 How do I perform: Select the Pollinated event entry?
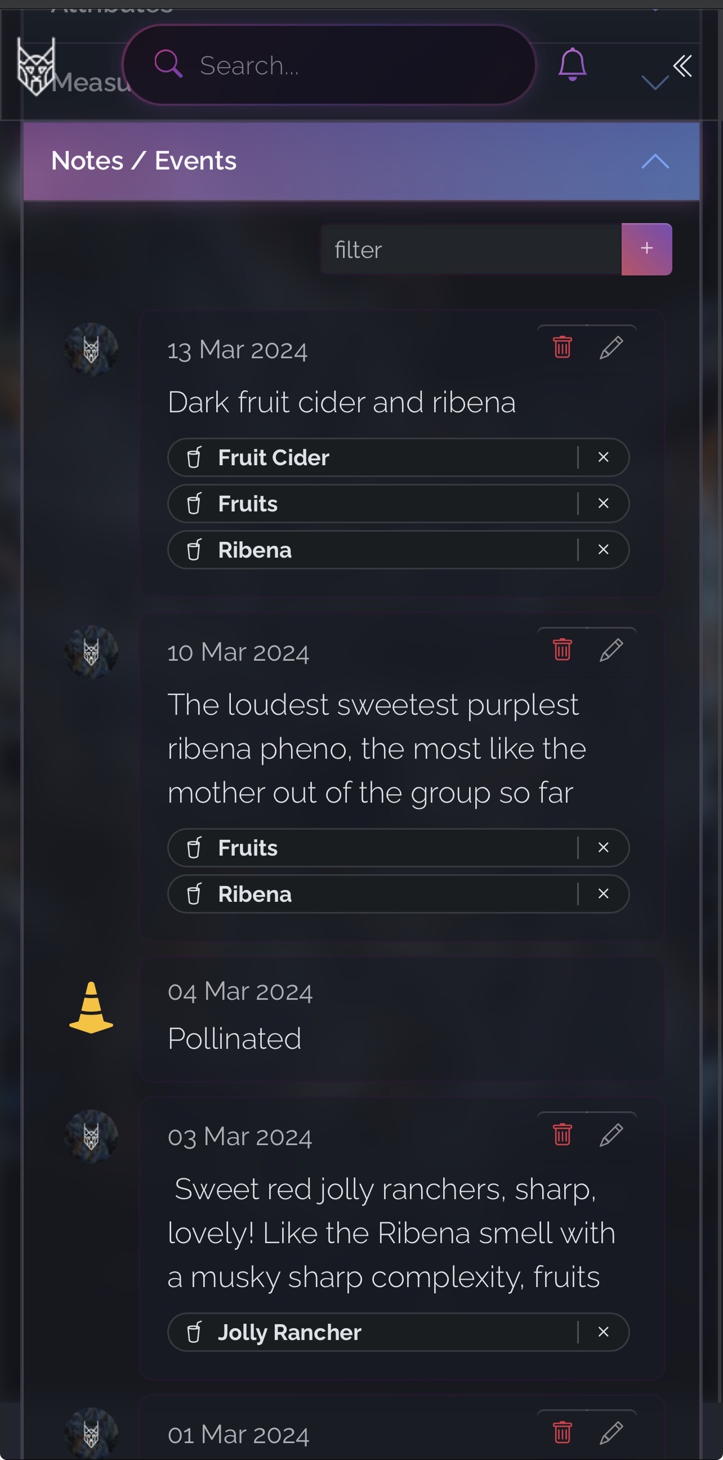[401, 1018]
